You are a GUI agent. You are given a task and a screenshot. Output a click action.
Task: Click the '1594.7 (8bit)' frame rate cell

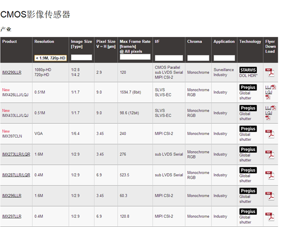[130, 92]
